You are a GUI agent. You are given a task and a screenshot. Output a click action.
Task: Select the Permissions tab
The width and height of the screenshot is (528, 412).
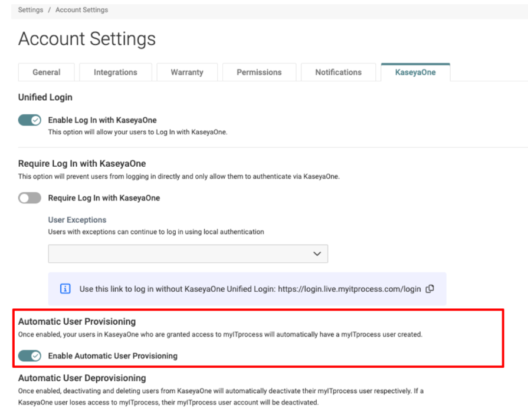pos(259,72)
